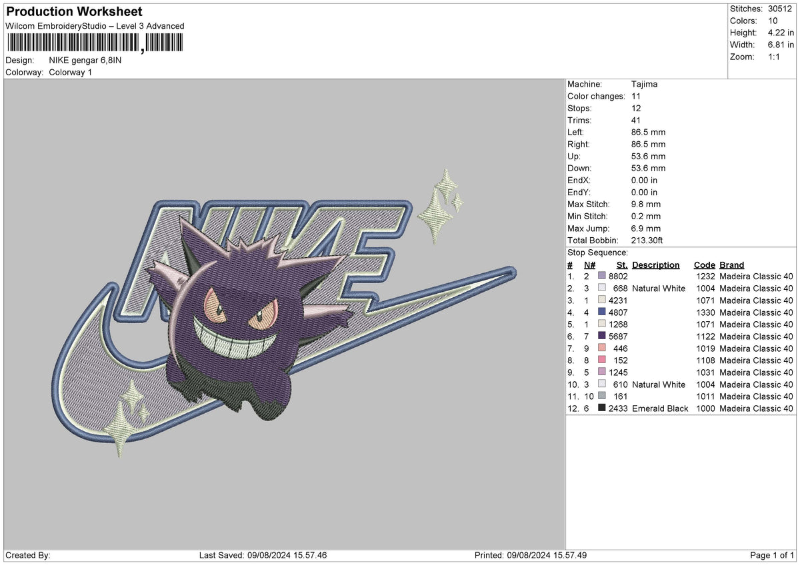Click the barcode under the software name
The height and width of the screenshot is (565, 800).
click(94, 43)
